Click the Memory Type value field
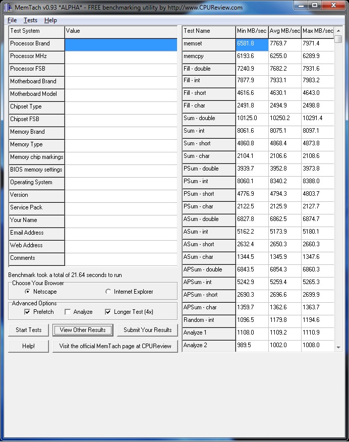Viewport: 349px width, 442px height. coord(121,146)
